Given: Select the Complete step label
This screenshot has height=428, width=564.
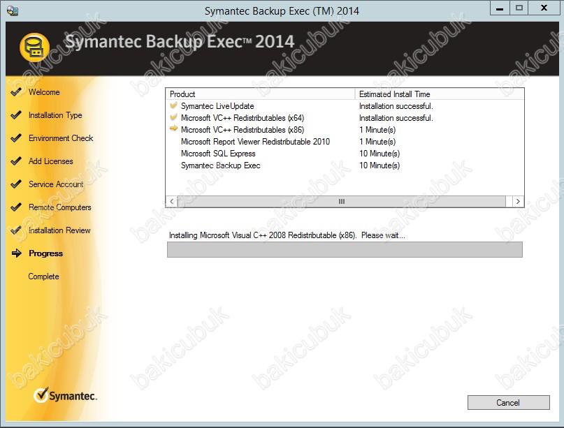Looking at the screenshot, I should 43,276.
